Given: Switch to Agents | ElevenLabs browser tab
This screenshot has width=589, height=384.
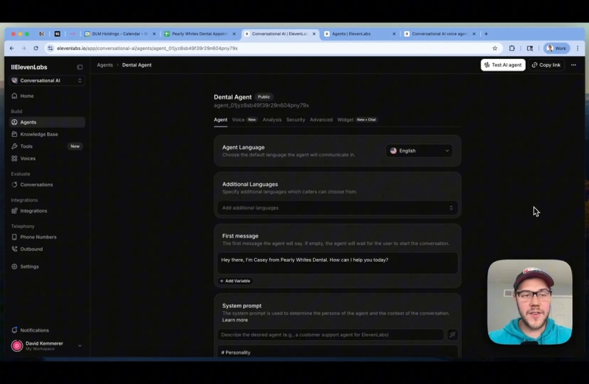Looking at the screenshot, I should (359, 34).
